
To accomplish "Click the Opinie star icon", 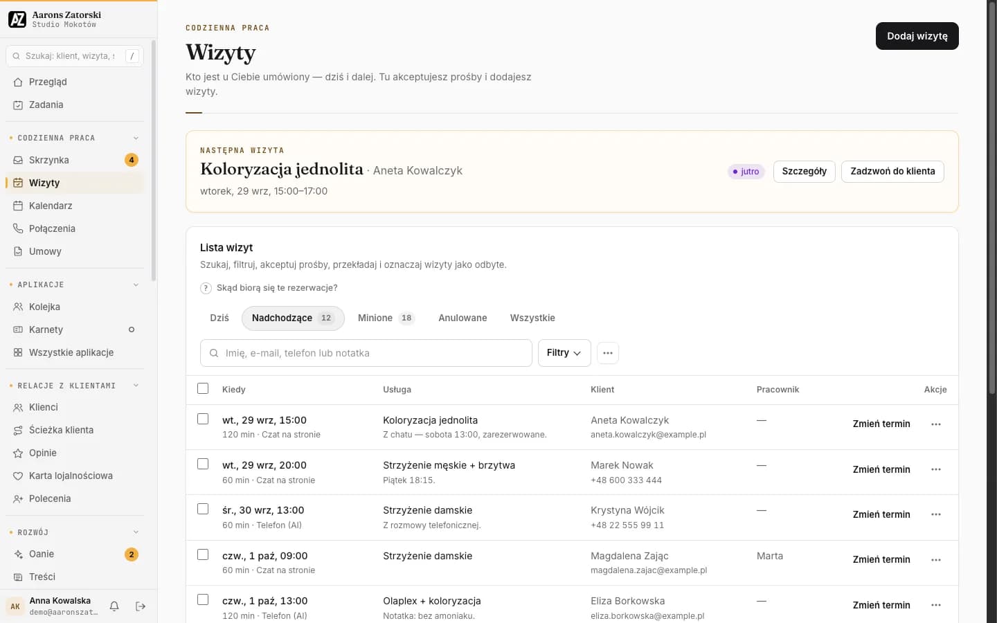I will (18, 453).
